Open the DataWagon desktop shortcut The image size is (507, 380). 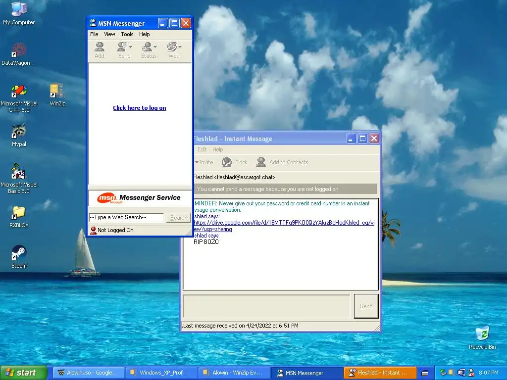click(x=19, y=54)
